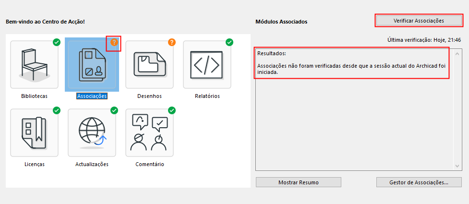469x204 pixels.
Task: Click the Actualizações label text
Action: point(92,164)
